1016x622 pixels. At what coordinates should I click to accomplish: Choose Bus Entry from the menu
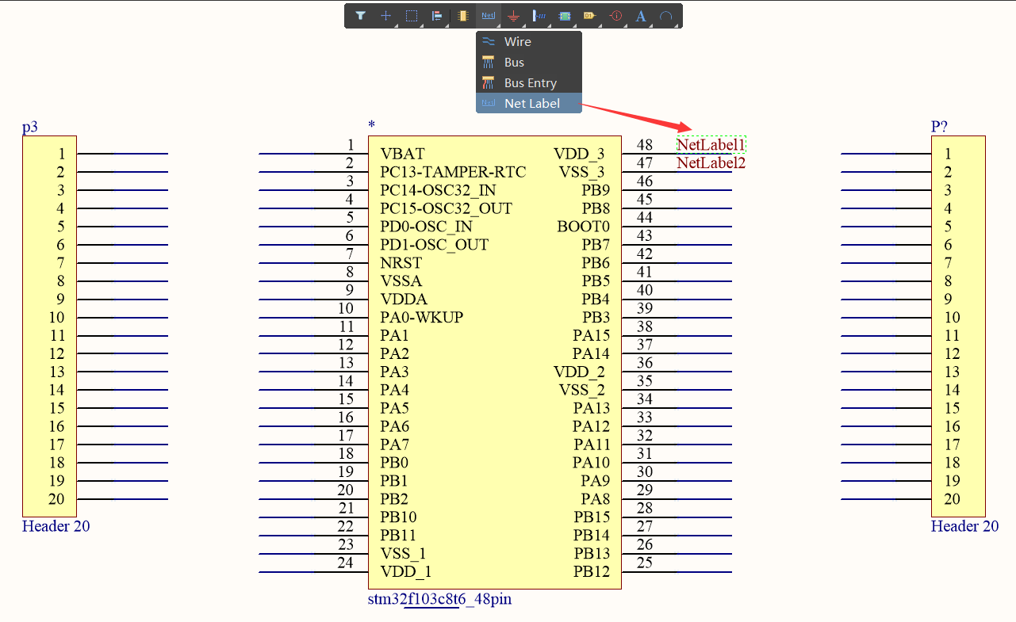click(529, 83)
